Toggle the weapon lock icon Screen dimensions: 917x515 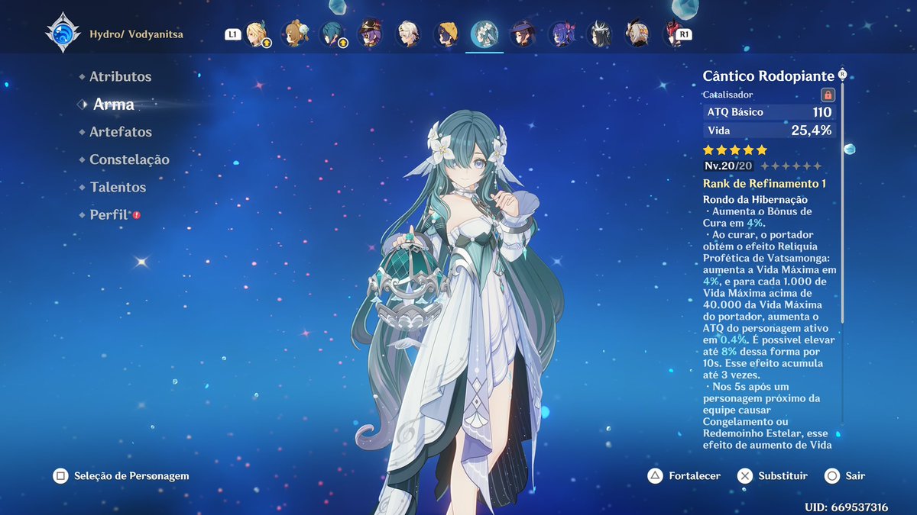(828, 95)
